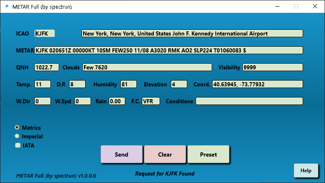This screenshot has width=325, height=183.
Task: Click the D.P. field showing 8
Action: [77, 84]
